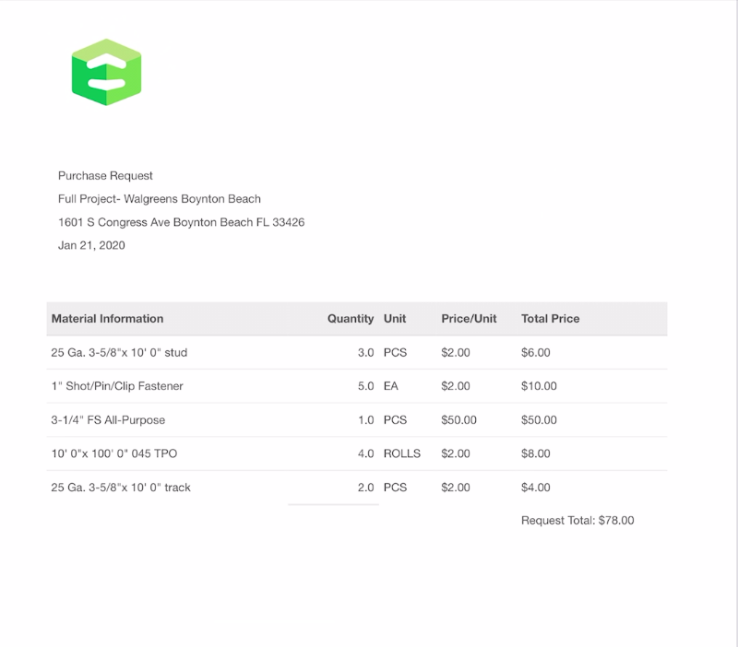Select the 3-1/4" FS All-Purpose item
This screenshot has height=647, width=738.
pos(108,420)
